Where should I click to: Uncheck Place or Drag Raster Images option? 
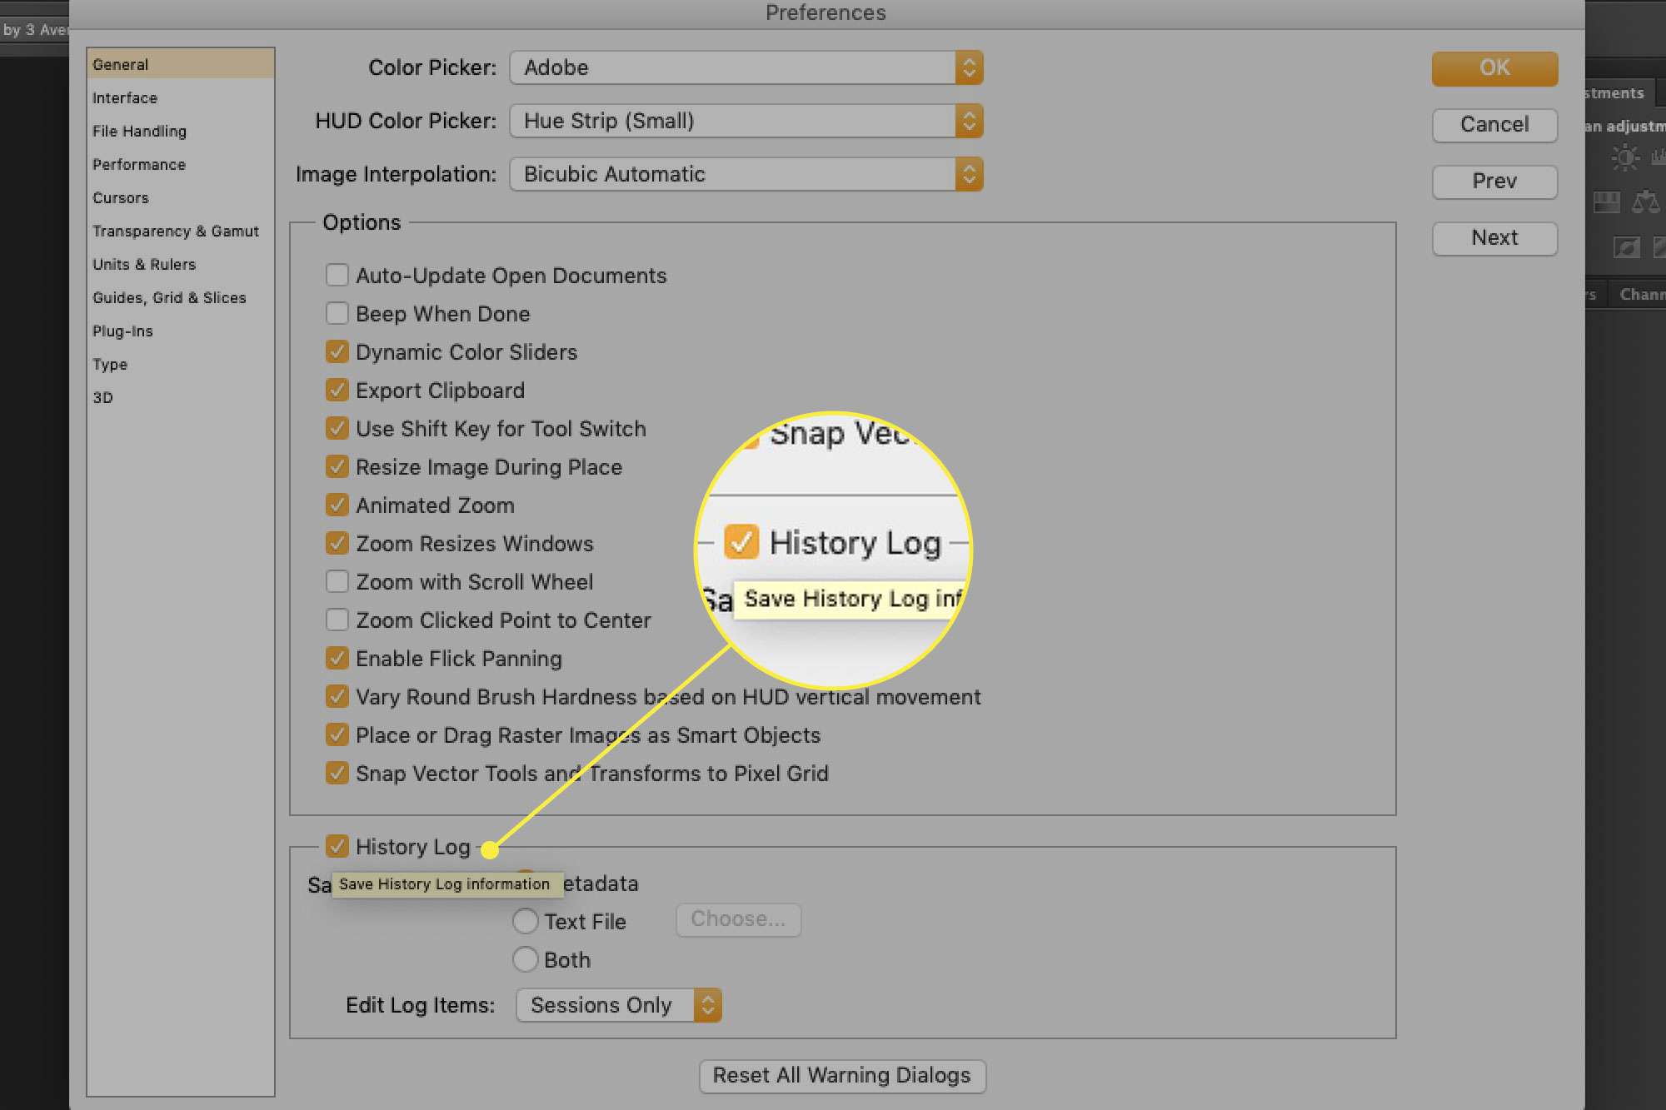(x=337, y=734)
